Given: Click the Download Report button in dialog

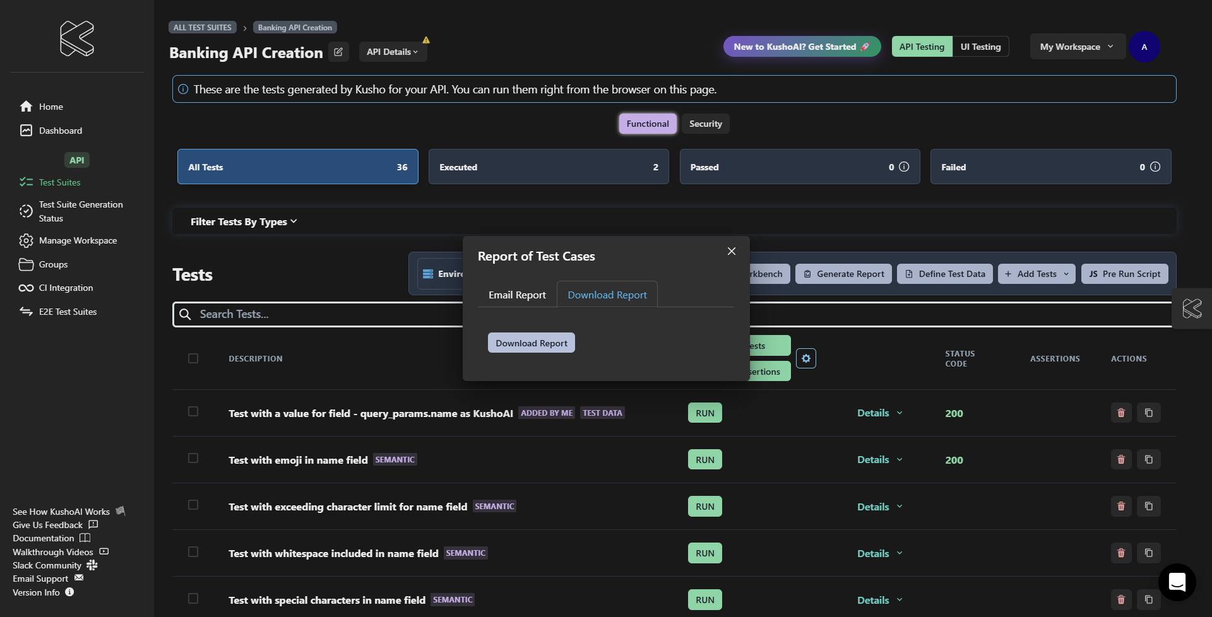Looking at the screenshot, I should point(532,343).
